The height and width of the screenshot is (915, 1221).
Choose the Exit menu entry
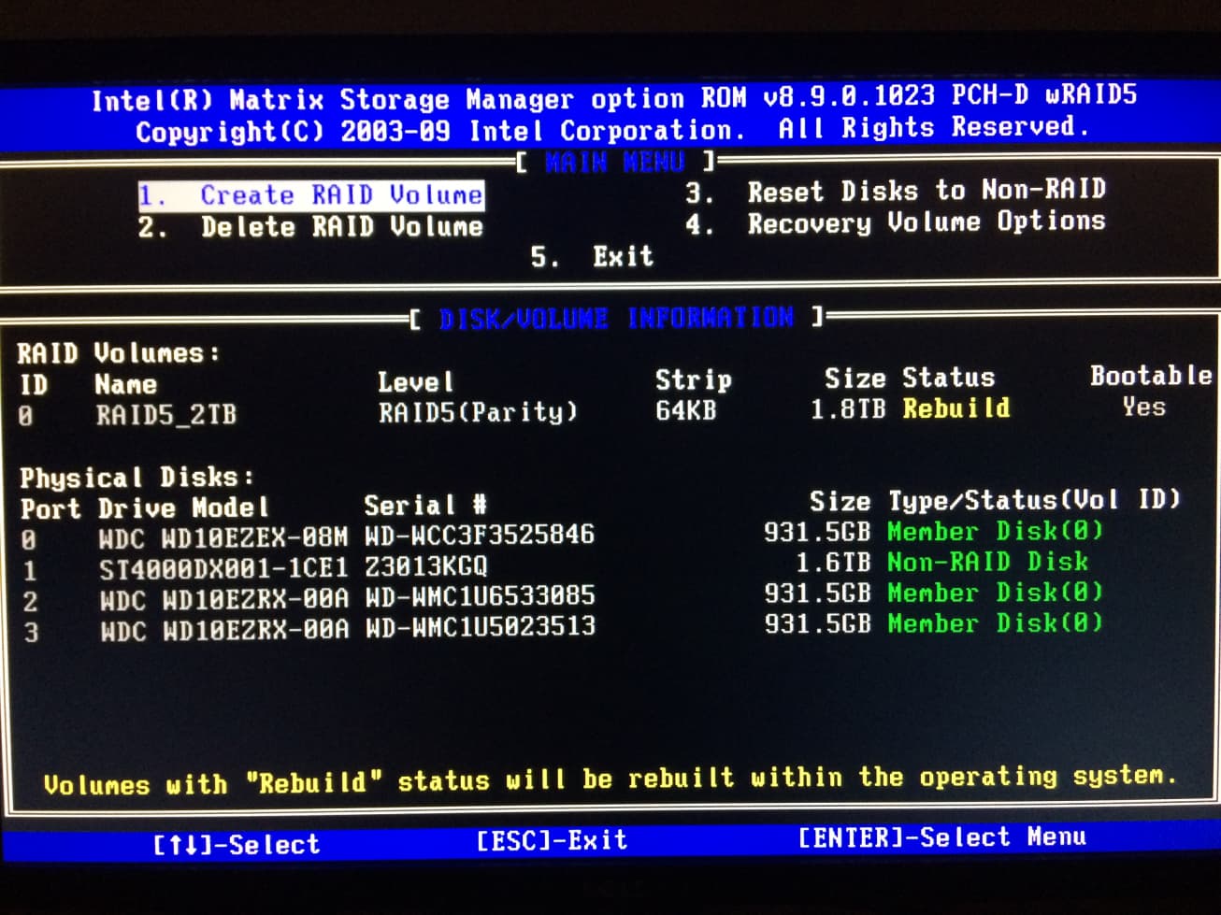(x=592, y=256)
